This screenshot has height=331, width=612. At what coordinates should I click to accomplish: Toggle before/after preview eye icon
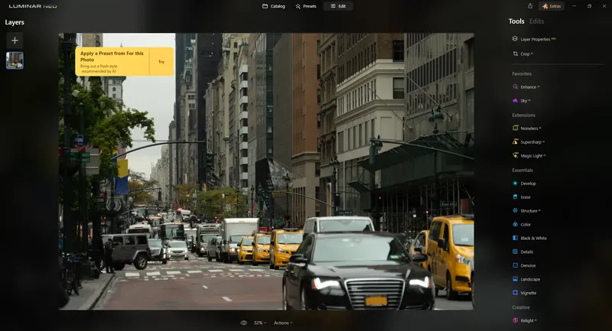pyautogui.click(x=243, y=323)
